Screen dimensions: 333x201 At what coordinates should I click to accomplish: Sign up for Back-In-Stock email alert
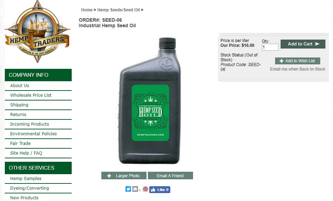tap(297, 69)
